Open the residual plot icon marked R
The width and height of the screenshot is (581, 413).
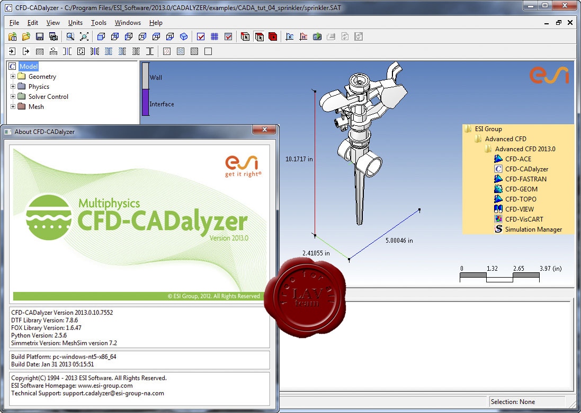290,36
